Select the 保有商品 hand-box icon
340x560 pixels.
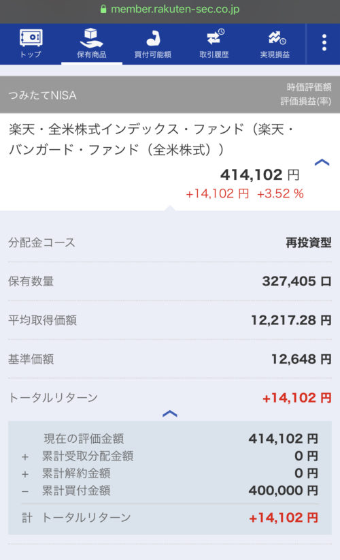[92, 38]
